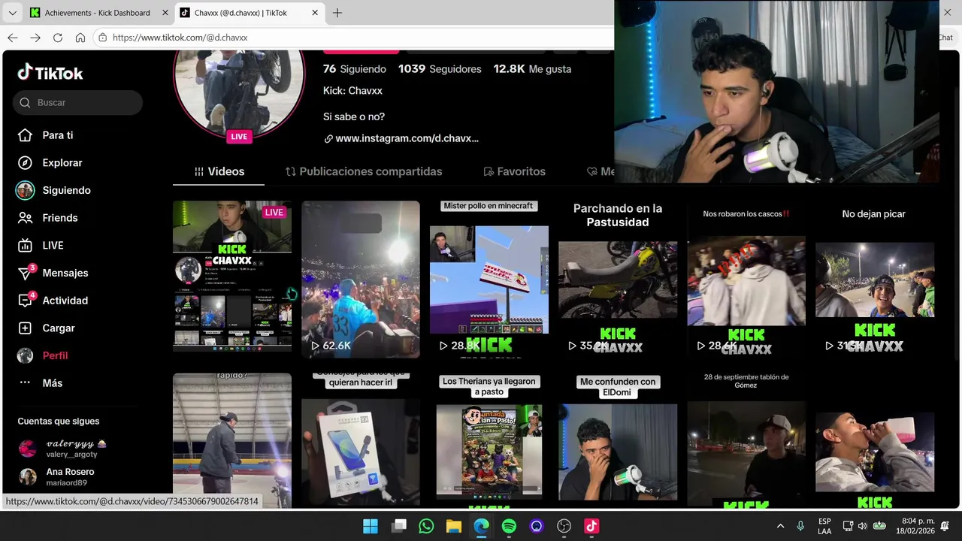Viewport: 962px width, 541px height.
Task: Open the No dejan picar video
Action: coord(875,279)
